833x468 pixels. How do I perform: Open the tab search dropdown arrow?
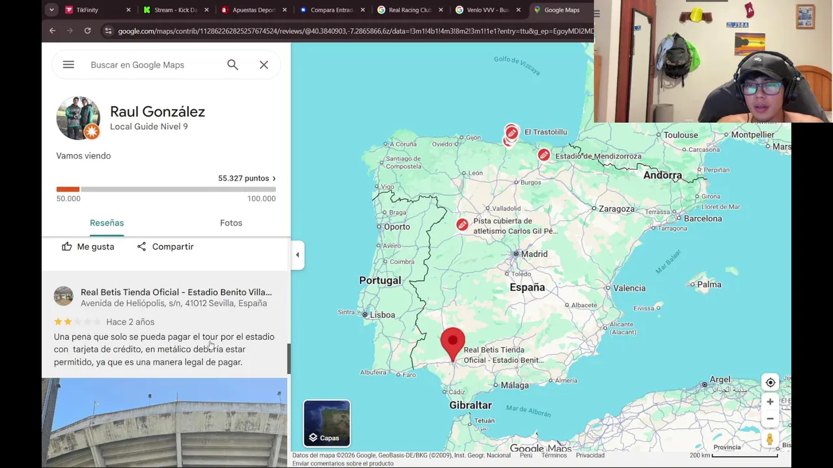51,10
